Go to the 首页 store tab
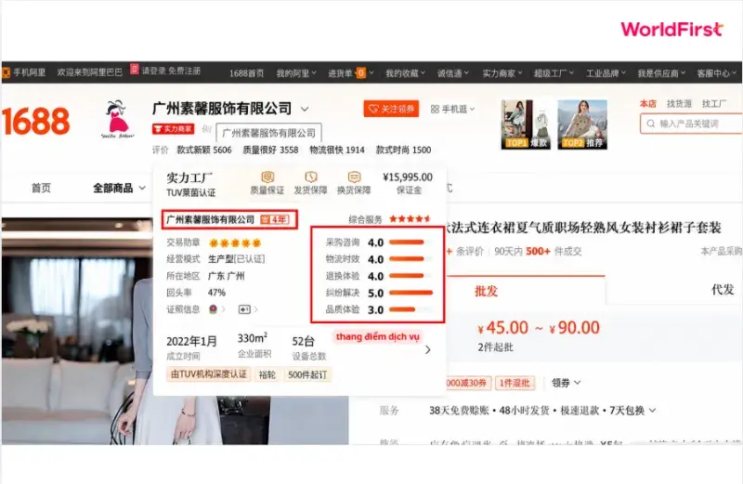Image resolution: width=743 pixels, height=484 pixels. (41, 189)
